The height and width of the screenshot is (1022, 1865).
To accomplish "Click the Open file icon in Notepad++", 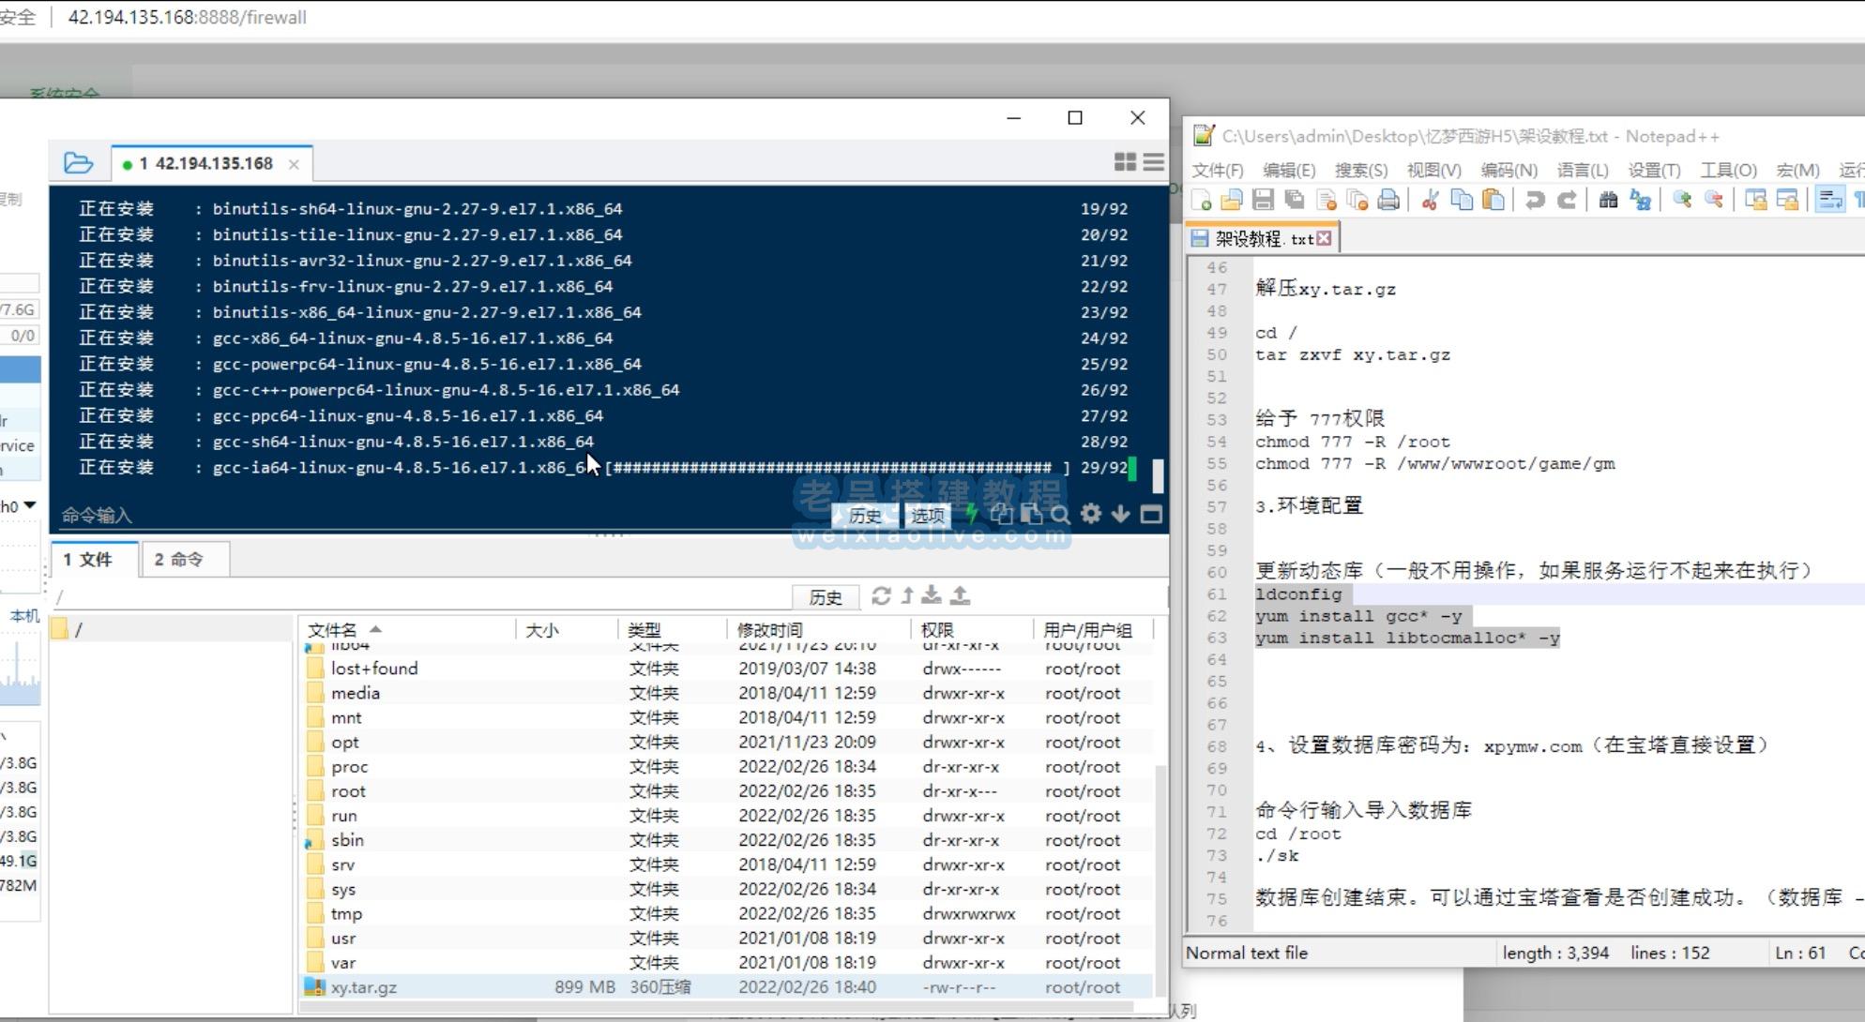I will [1232, 200].
